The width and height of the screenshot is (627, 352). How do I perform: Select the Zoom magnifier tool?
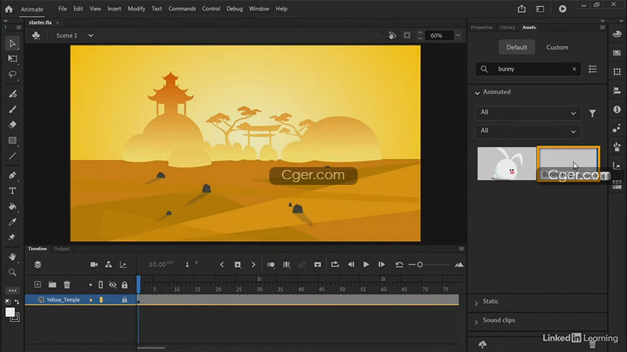pos(12,272)
